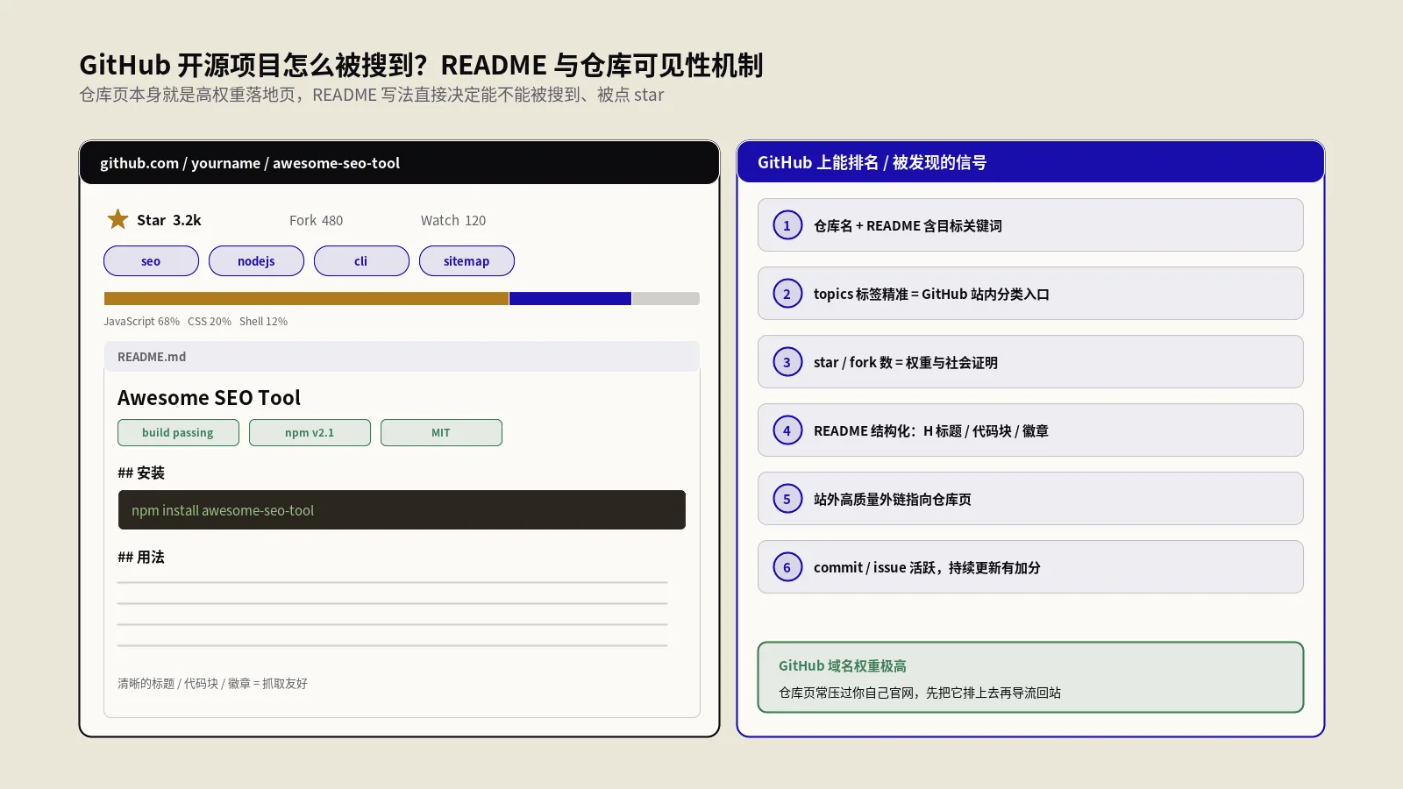Click the GitHub 上能排名 / 被发现的信号 header
The height and width of the screenshot is (789, 1403).
click(872, 162)
